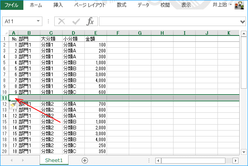248x166 pixels.
Task: Open the Name Box dropdown arrow
Action: coord(38,21)
